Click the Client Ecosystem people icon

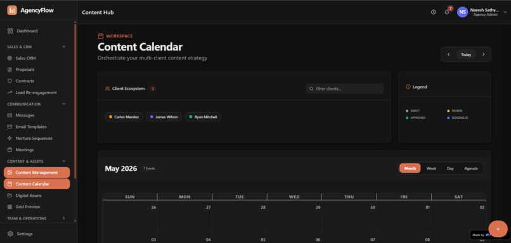pyautogui.click(x=107, y=89)
